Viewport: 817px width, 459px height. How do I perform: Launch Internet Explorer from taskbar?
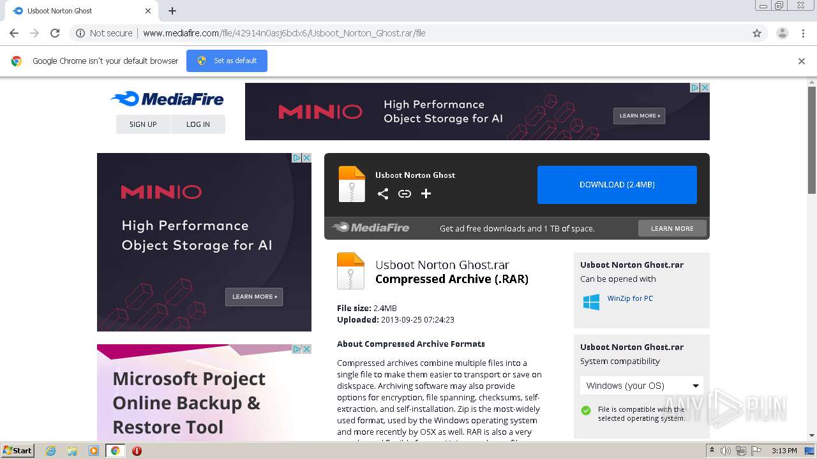(x=51, y=451)
